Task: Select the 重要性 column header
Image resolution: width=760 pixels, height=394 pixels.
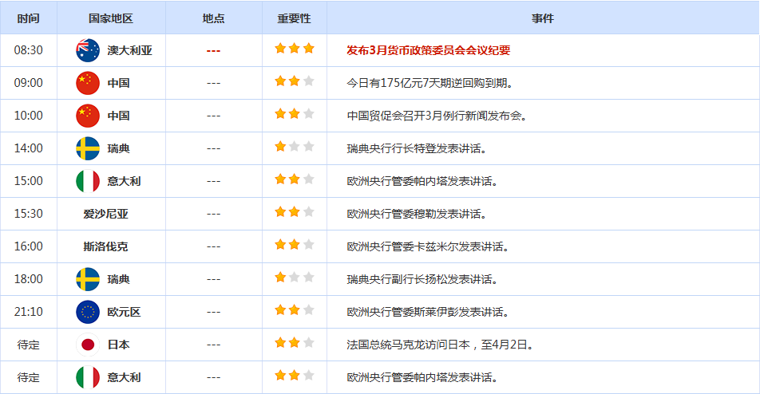Action: tap(294, 18)
